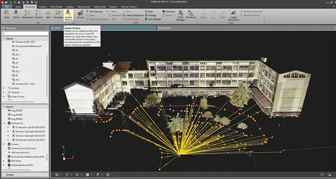This screenshot has height=179, width=336.
Task: Select Traverse_Control_Points.txt in Source list
Action: 23,148
